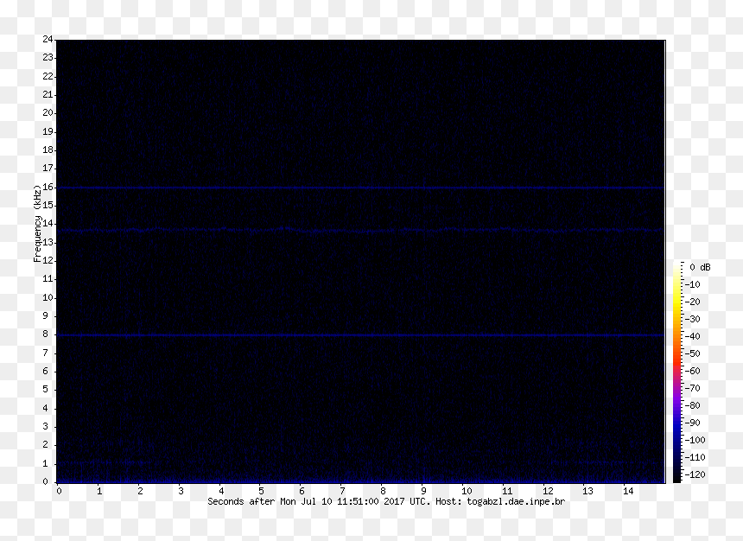Pick the 5 kHz frequency tick label
The image size is (743, 541).
[x=46, y=389]
